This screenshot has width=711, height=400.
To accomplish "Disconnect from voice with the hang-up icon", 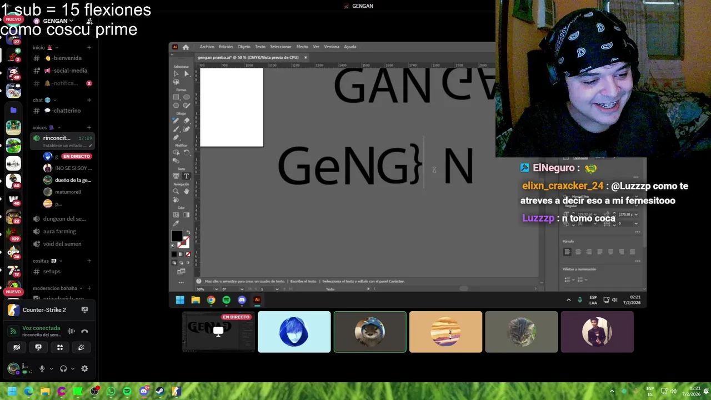I will point(84,331).
